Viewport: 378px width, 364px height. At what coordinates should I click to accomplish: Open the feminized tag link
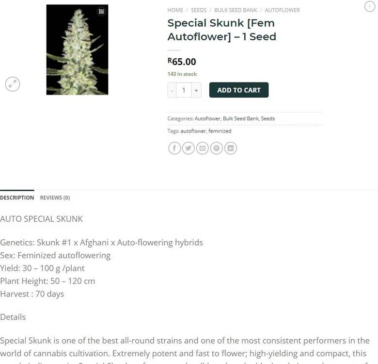coord(220,131)
